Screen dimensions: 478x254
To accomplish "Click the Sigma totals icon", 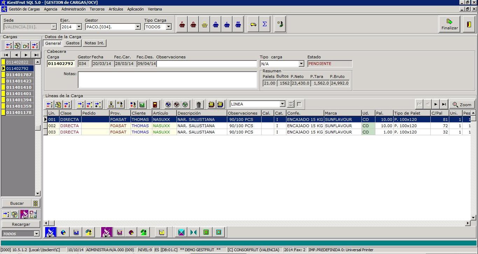I will tap(265, 24).
